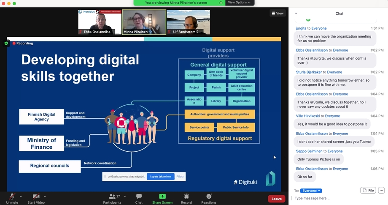Click the green encryption shield icon
Image resolution: width=388 pixels, height=205 pixels.
point(6,43)
